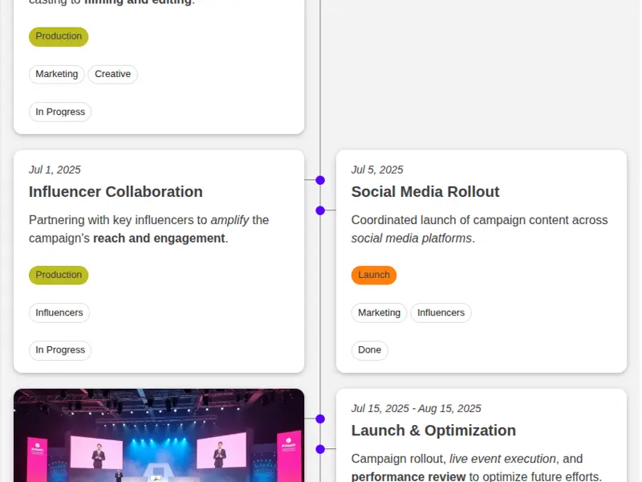Open the Influencer Collaboration title
642x482 pixels.
pyautogui.click(x=116, y=192)
